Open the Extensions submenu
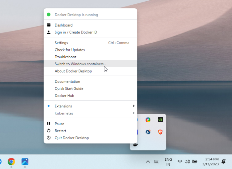Image resolution: width=232 pixels, height=169 pixels. [x=90, y=106]
